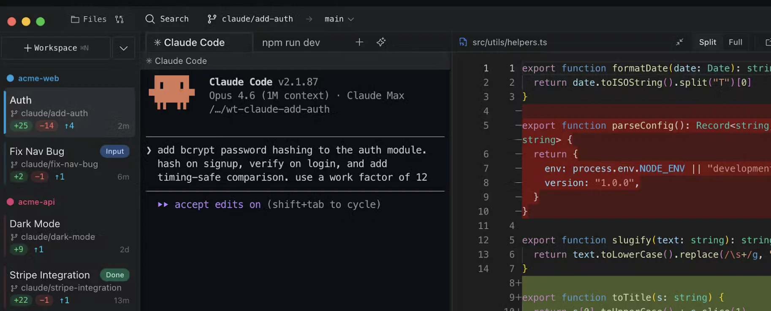Create a new Workspace

(x=56, y=48)
